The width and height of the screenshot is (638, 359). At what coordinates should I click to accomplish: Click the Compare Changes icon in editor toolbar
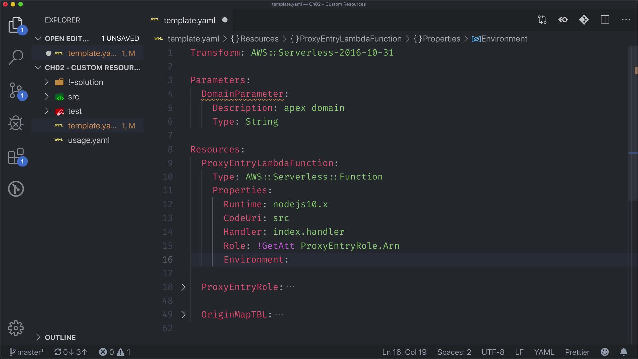click(x=542, y=20)
